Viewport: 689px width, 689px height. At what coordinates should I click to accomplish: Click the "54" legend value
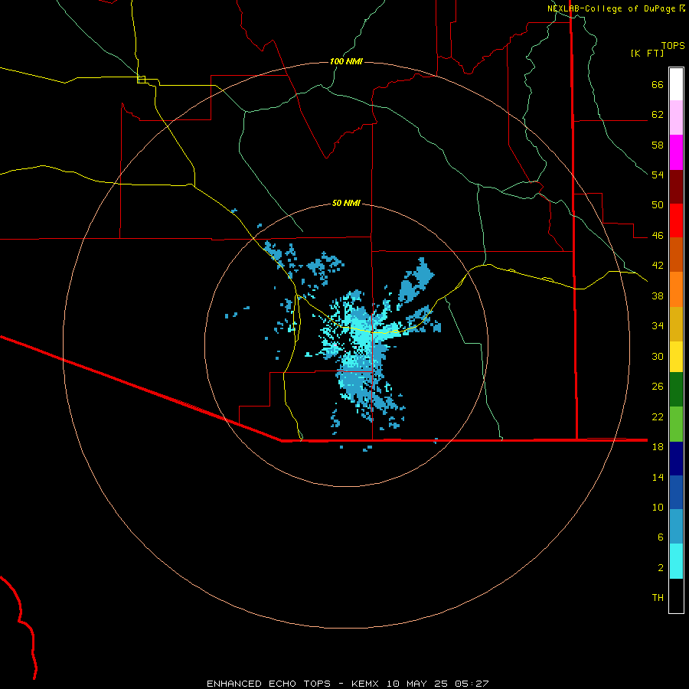click(x=658, y=175)
